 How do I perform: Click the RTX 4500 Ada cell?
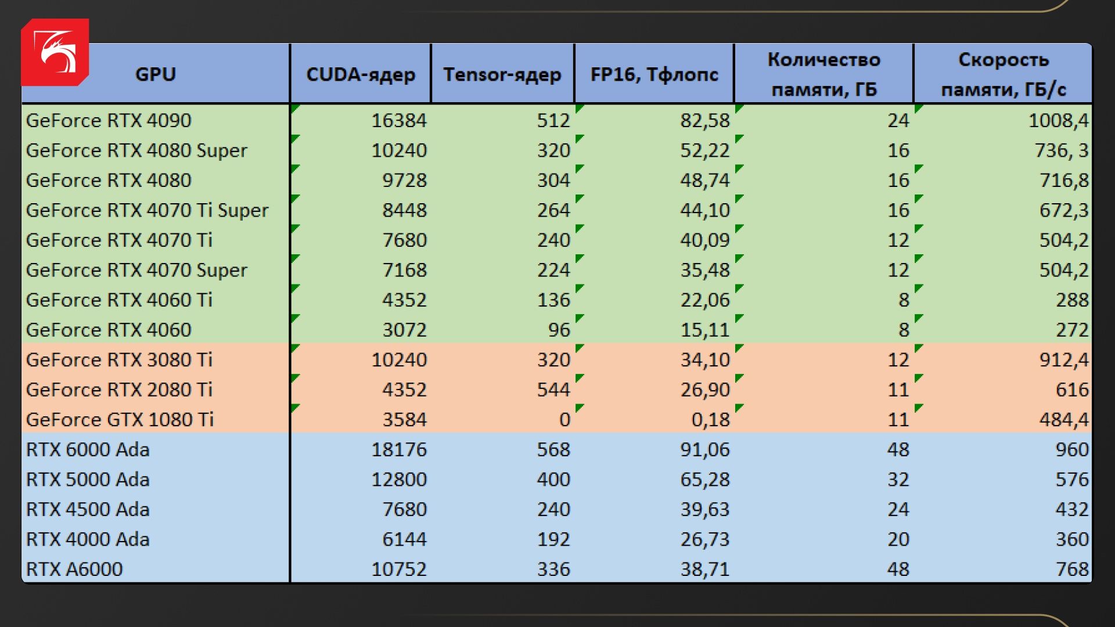(88, 509)
